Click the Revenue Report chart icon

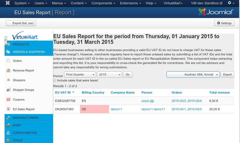tap(8, 70)
